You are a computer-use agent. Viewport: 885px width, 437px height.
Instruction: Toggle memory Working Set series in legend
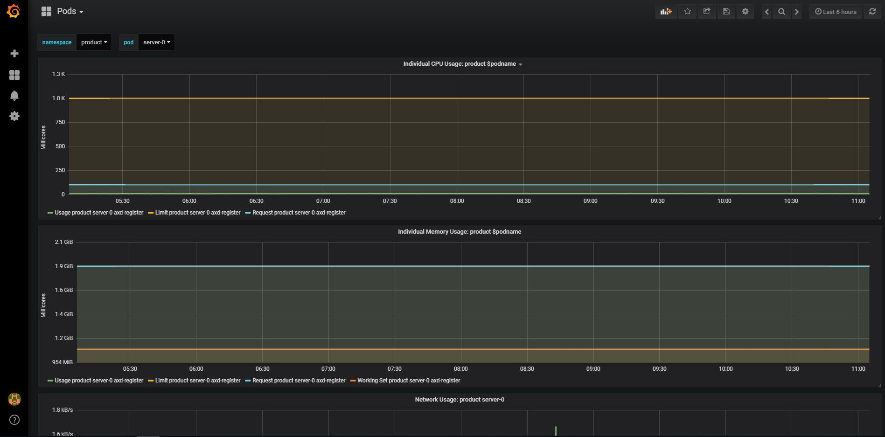click(x=408, y=381)
